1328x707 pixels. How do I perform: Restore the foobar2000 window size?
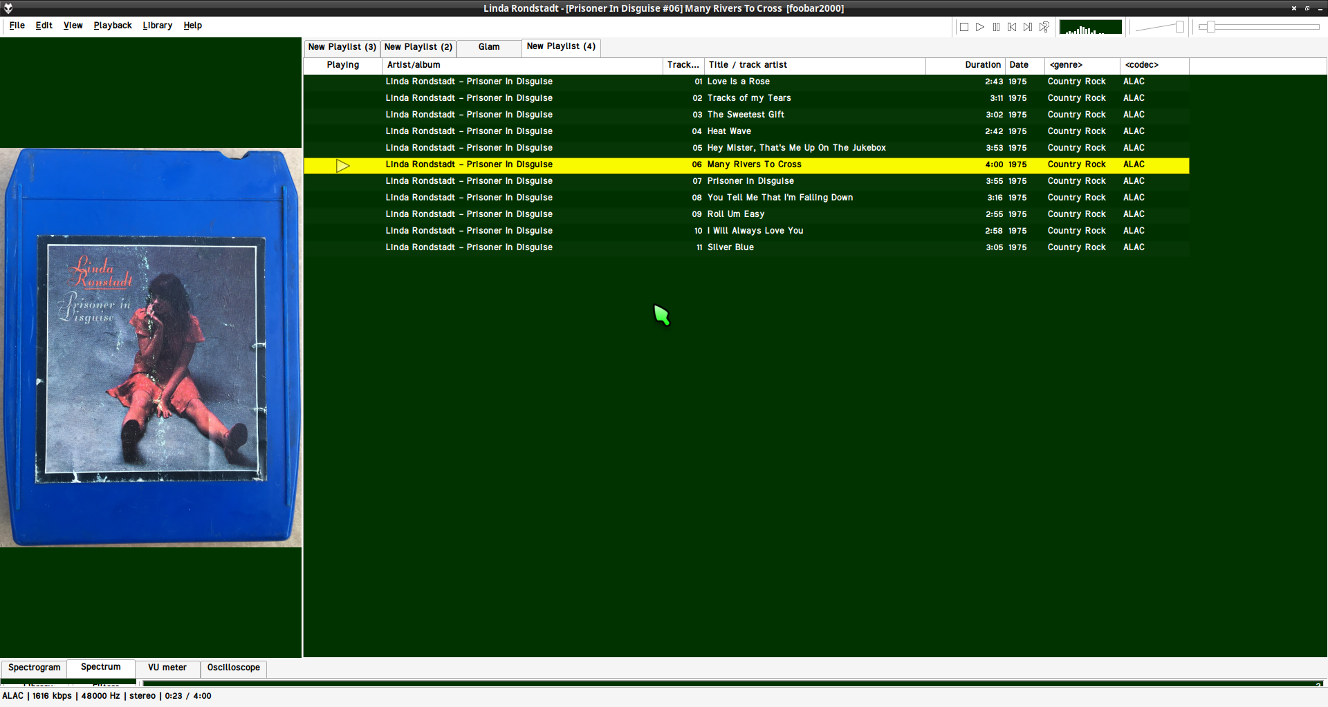coord(1307,8)
